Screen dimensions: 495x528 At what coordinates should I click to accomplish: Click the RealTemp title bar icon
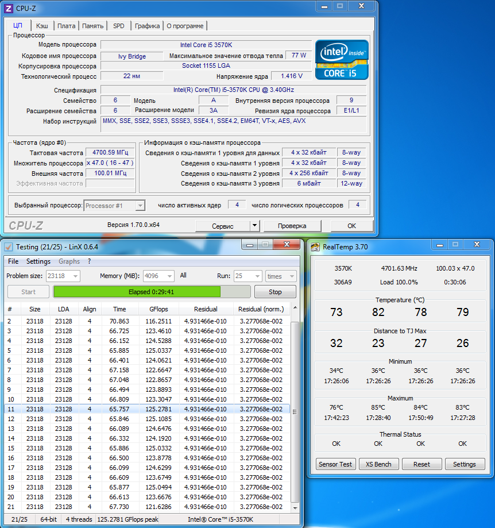[x=315, y=247]
